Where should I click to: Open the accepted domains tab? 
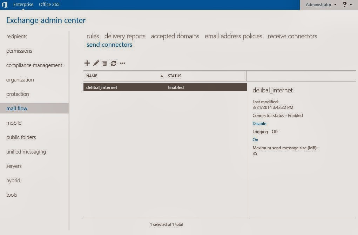175,36
